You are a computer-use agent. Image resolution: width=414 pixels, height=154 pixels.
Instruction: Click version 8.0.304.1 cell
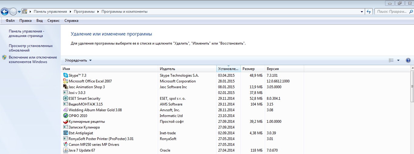click(x=273, y=98)
